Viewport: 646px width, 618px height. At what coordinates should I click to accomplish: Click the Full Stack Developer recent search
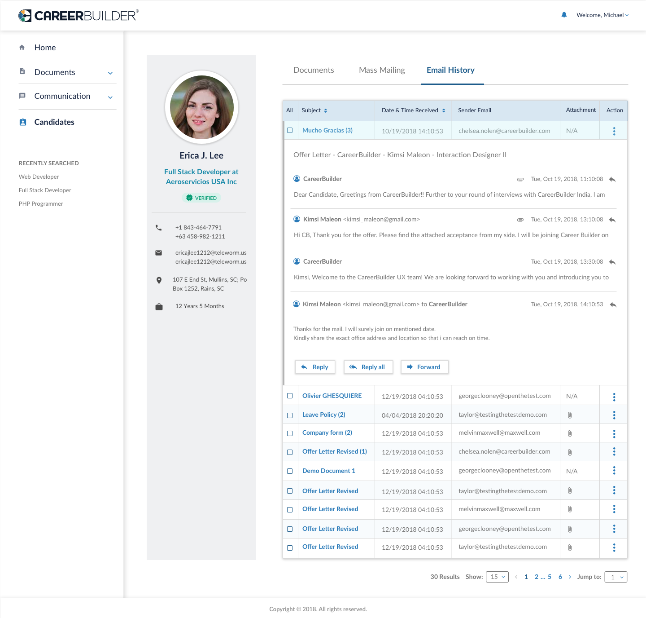point(45,190)
